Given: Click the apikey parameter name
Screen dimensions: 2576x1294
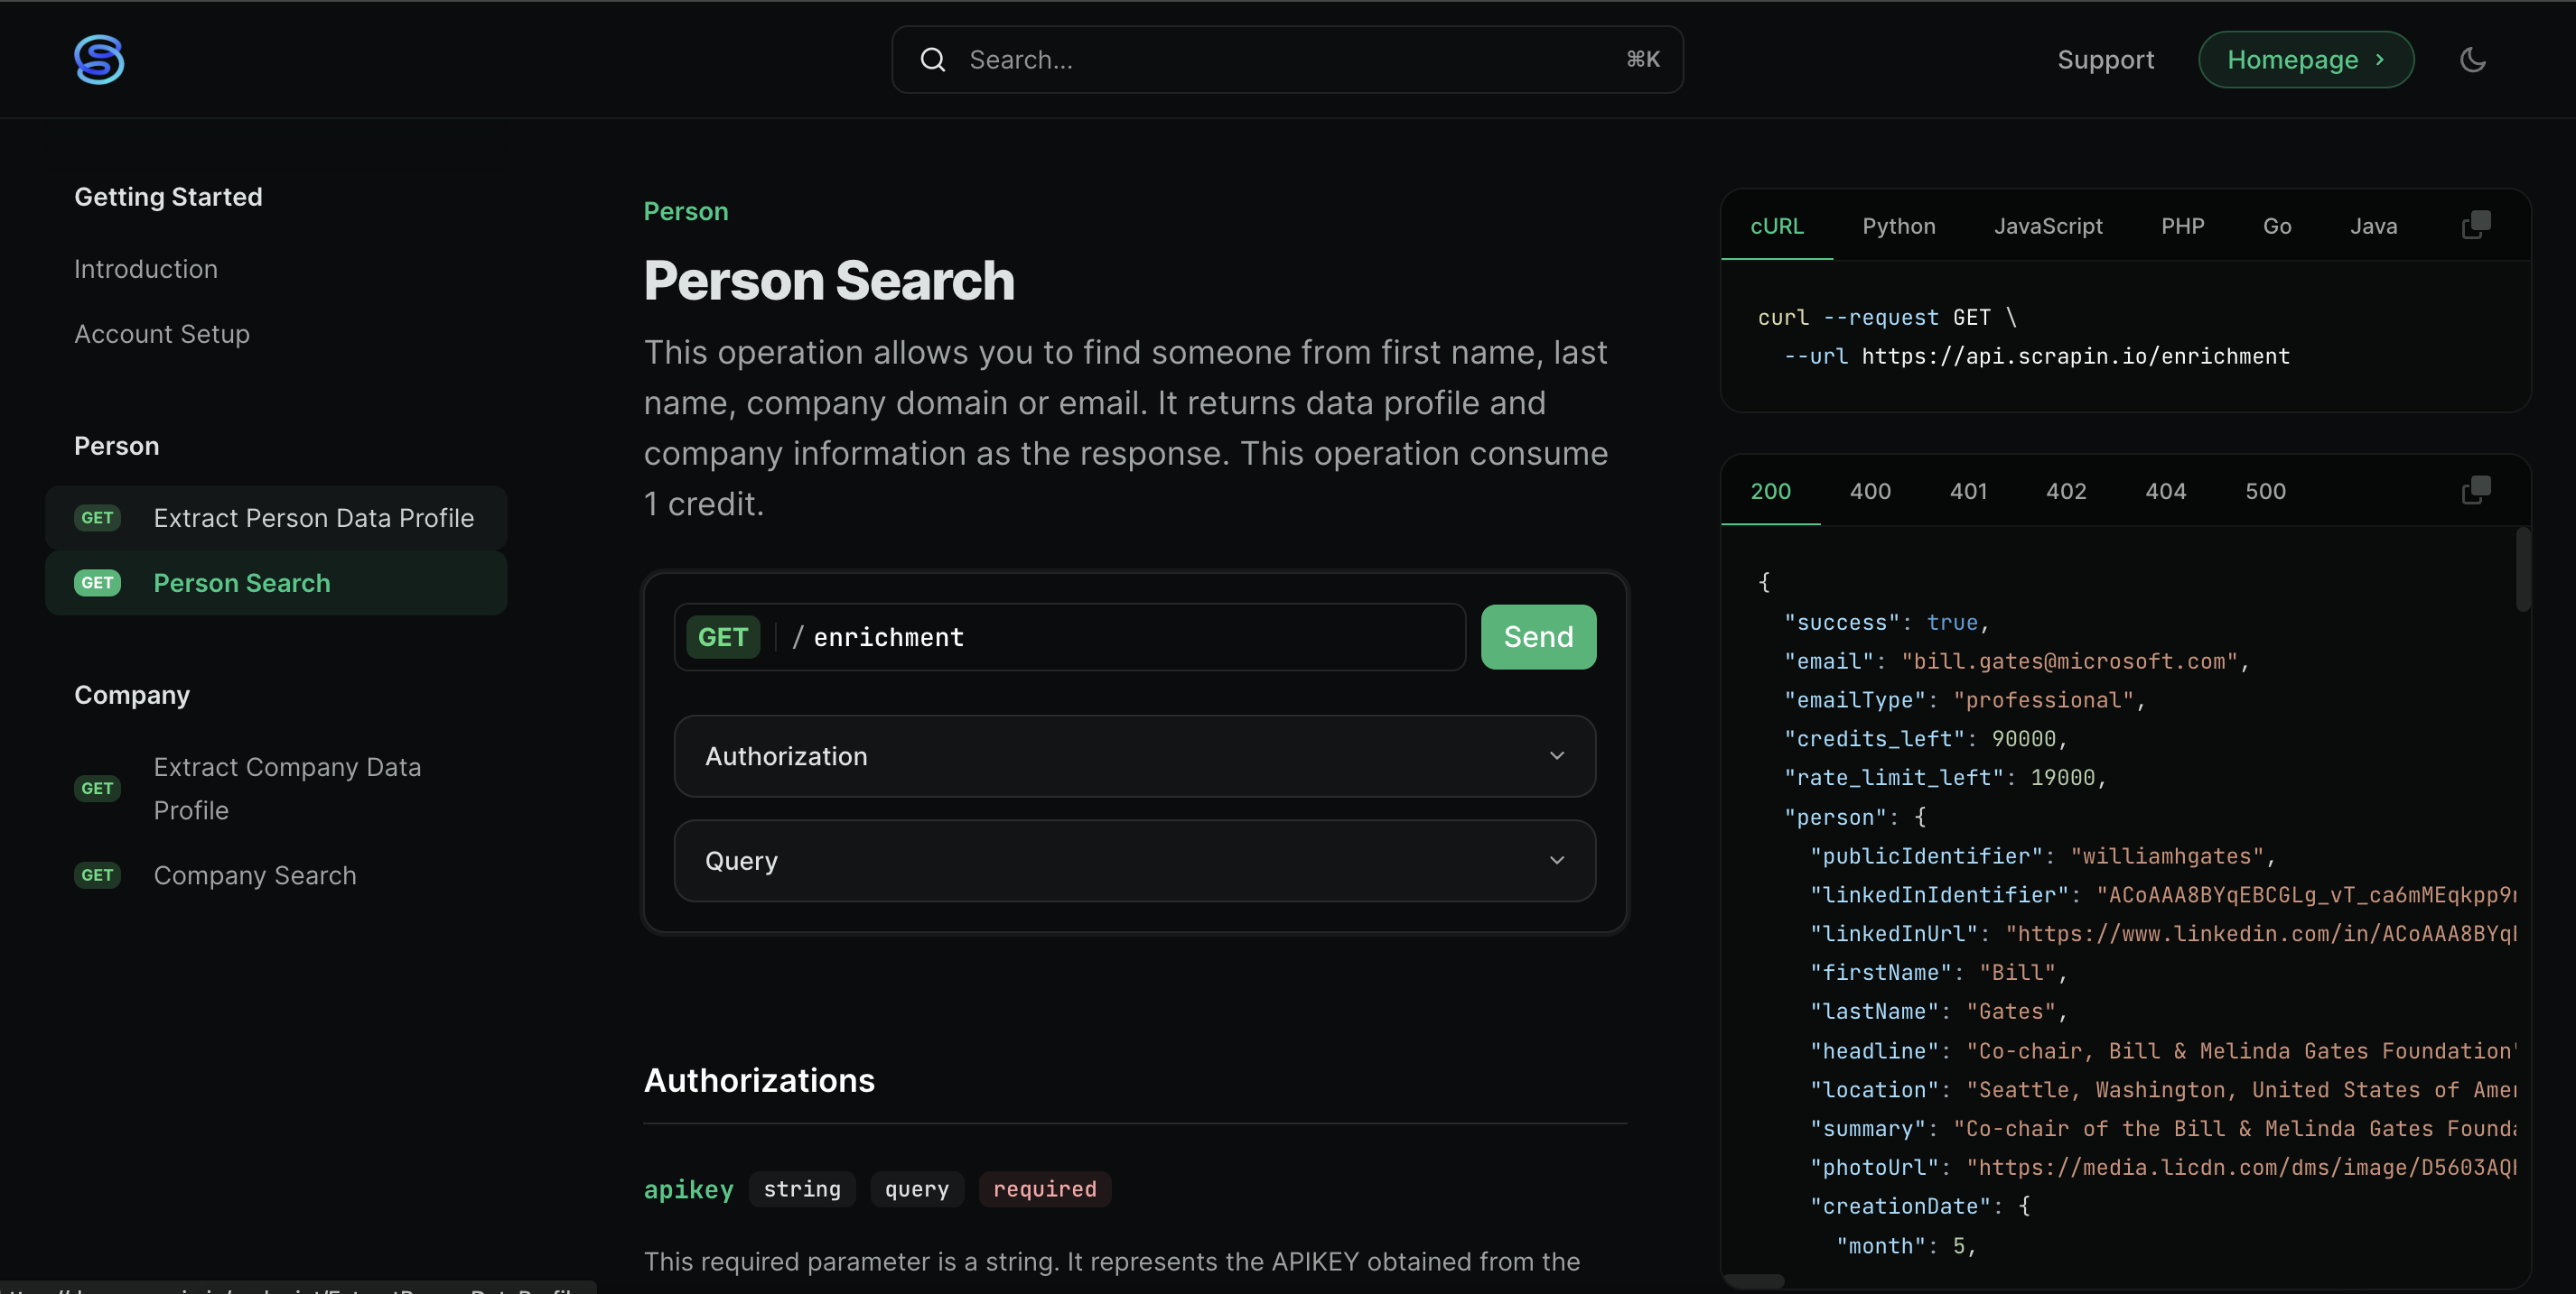Looking at the screenshot, I should [688, 1189].
